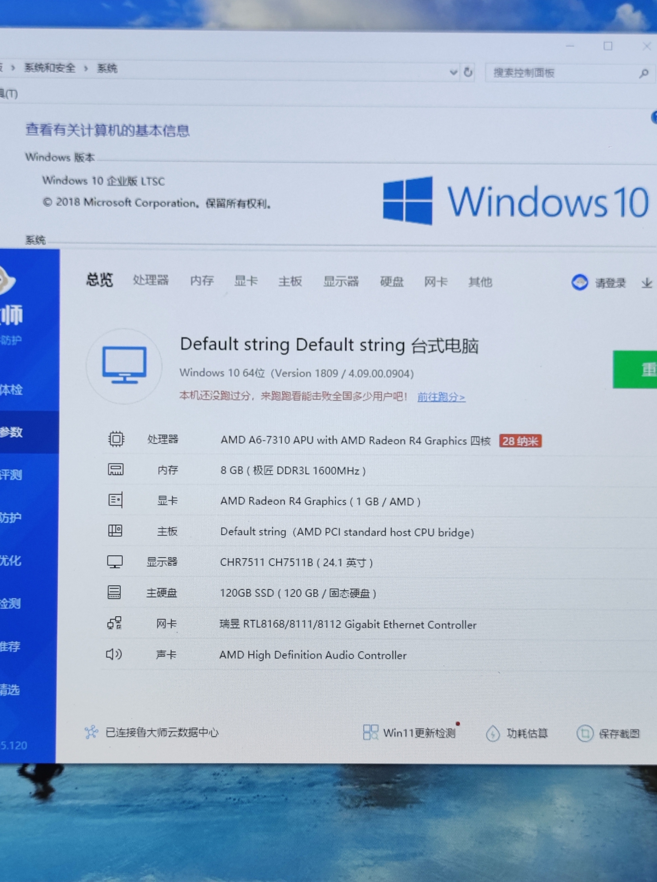Click the 声卡 speaker icon
The image size is (657, 882).
click(x=114, y=654)
